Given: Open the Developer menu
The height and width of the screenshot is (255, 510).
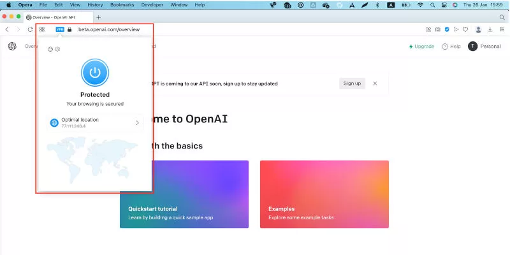Looking at the screenshot, I should point(152,5).
